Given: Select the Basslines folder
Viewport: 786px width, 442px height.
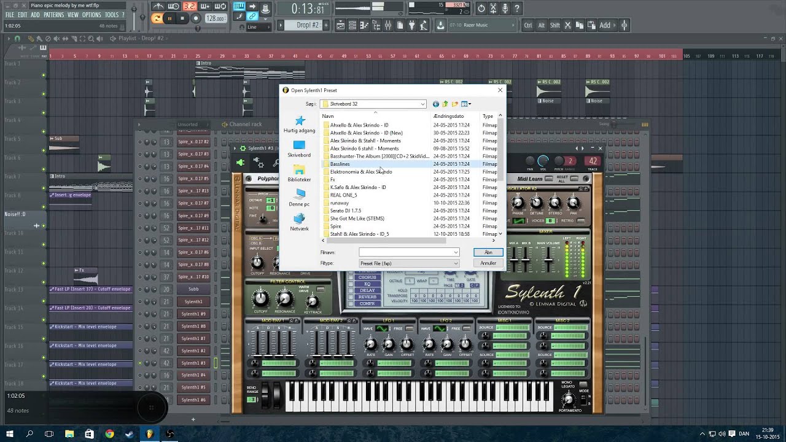Looking at the screenshot, I should tap(340, 164).
